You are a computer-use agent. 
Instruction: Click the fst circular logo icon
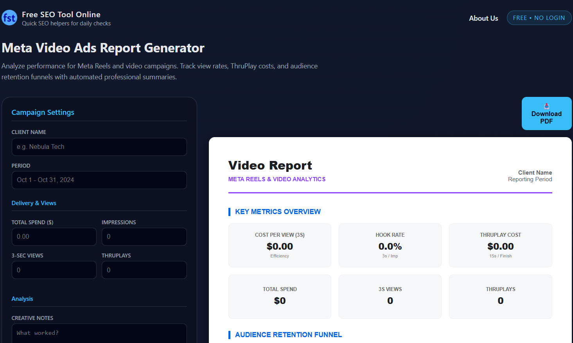(9, 18)
